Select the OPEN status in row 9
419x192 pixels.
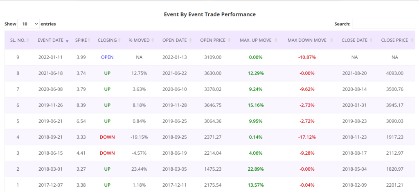[107, 57]
